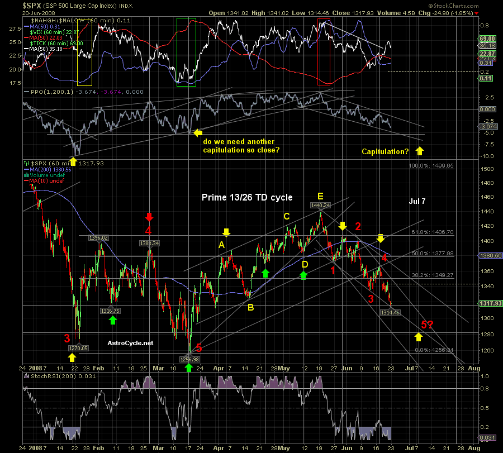Click the 0.031 StochRSI value tag on right axis
The width and height of the screenshot is (503, 453).
click(x=487, y=438)
